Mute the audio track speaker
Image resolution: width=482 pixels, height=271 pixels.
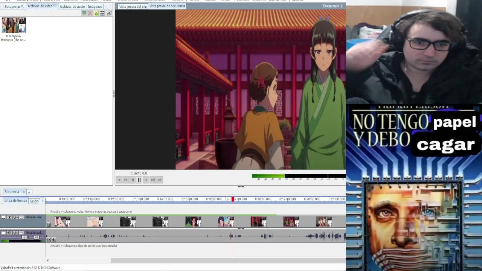pos(9,233)
